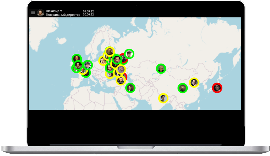270x156 pixels.
Task: Open the green marker with ruff-collar portrait
Action: click(78, 65)
